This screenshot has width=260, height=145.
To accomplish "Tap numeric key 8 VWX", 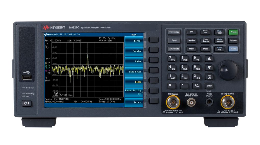I will (184, 59).
